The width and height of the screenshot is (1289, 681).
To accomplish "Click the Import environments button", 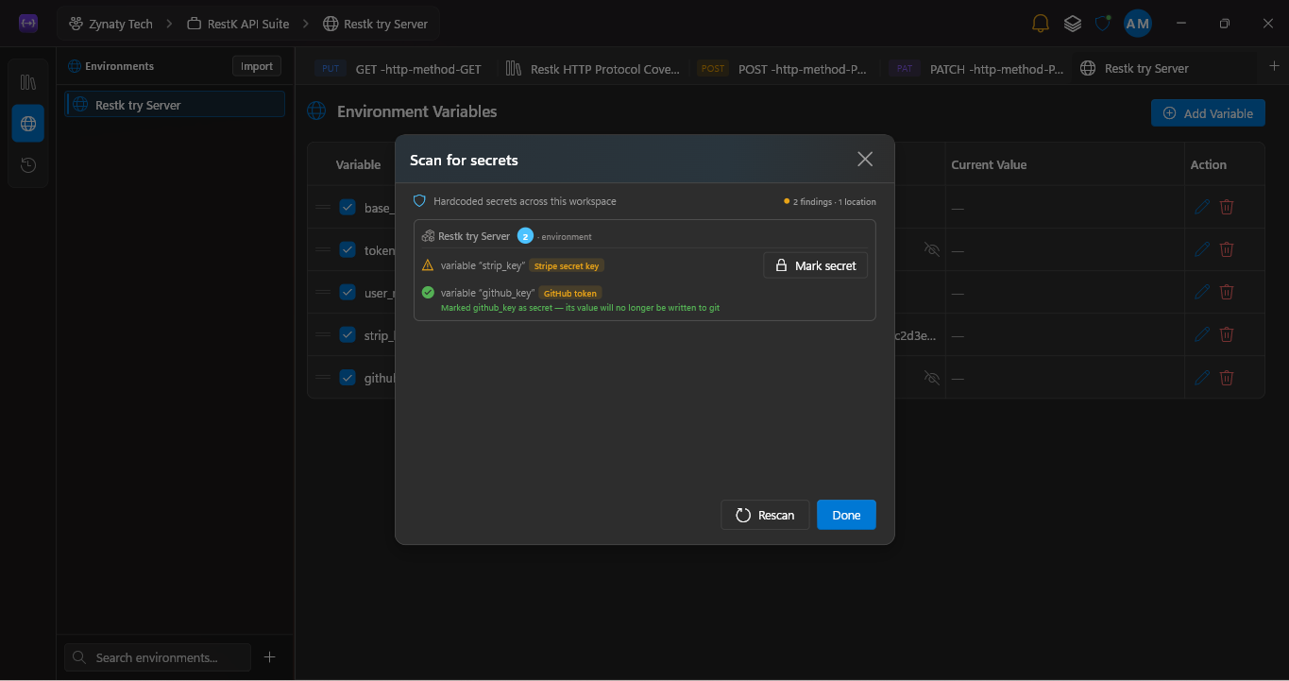I will point(257,66).
